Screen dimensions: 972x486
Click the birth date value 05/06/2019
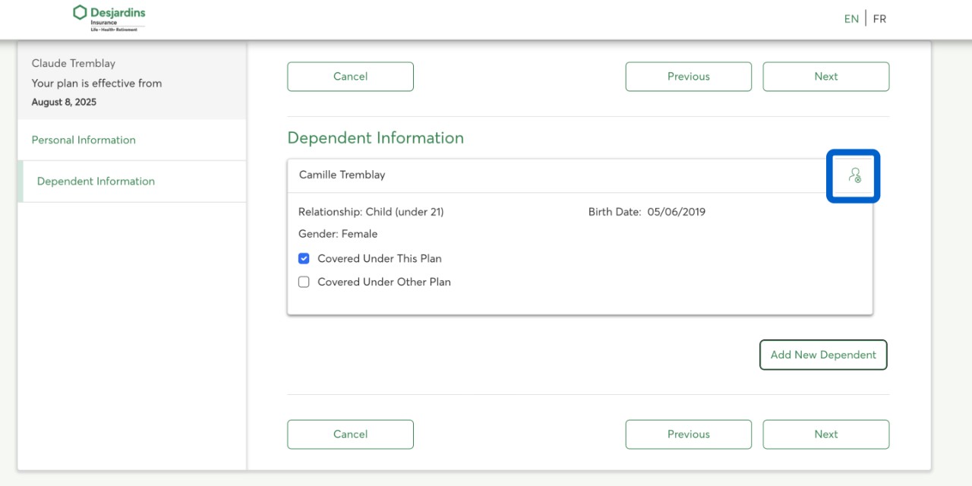[x=676, y=212]
